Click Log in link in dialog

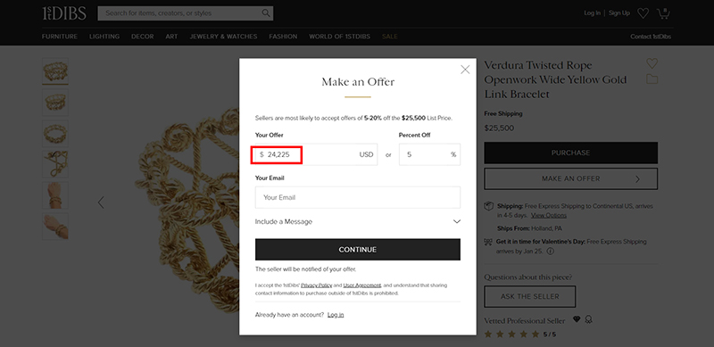[336, 315]
